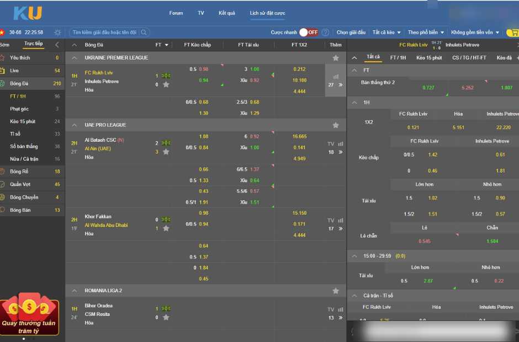This screenshot has width=519, height=342.
Task: Open the help question mark icon
Action: pos(325,33)
